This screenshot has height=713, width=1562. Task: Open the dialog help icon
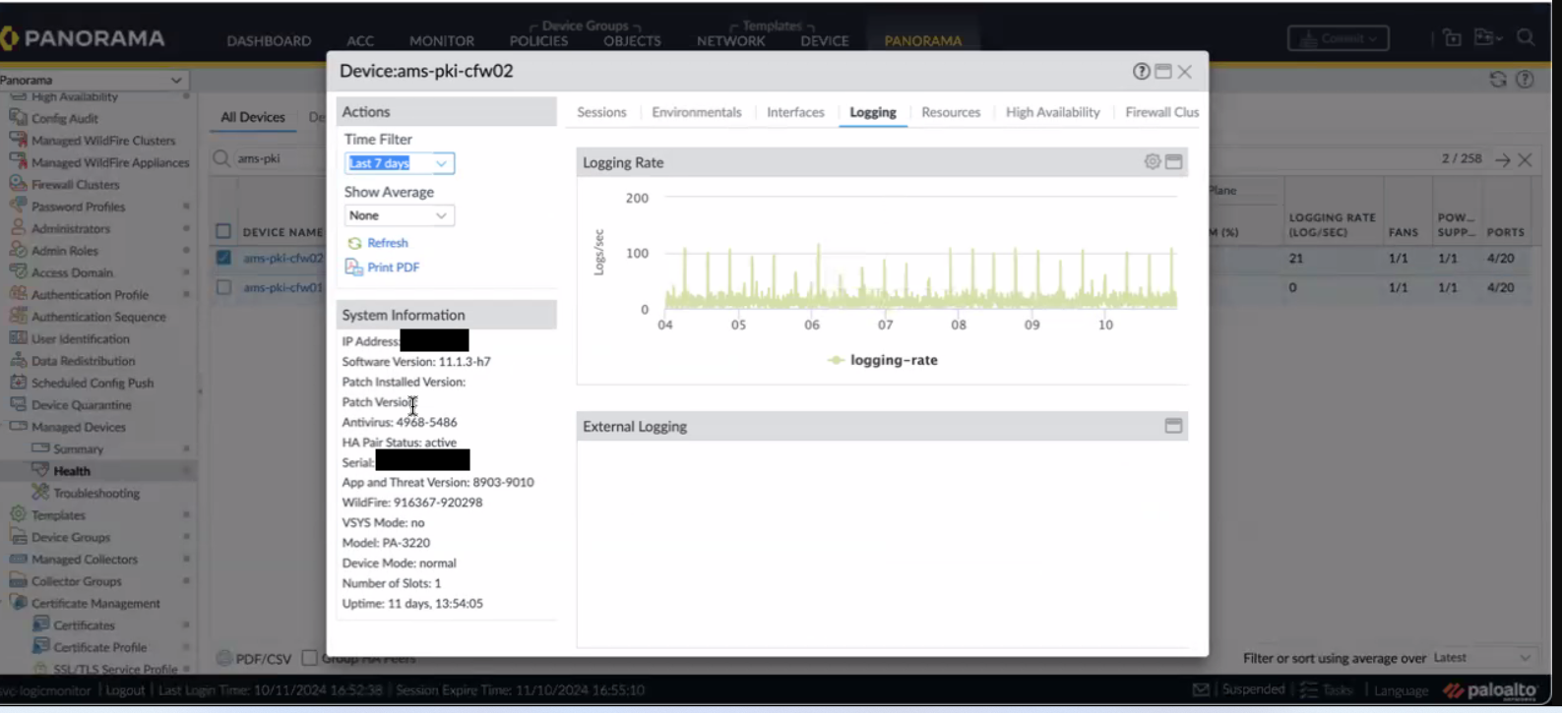(x=1141, y=71)
